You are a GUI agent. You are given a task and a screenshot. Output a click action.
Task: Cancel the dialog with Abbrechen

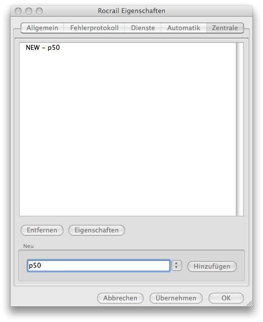(x=120, y=298)
